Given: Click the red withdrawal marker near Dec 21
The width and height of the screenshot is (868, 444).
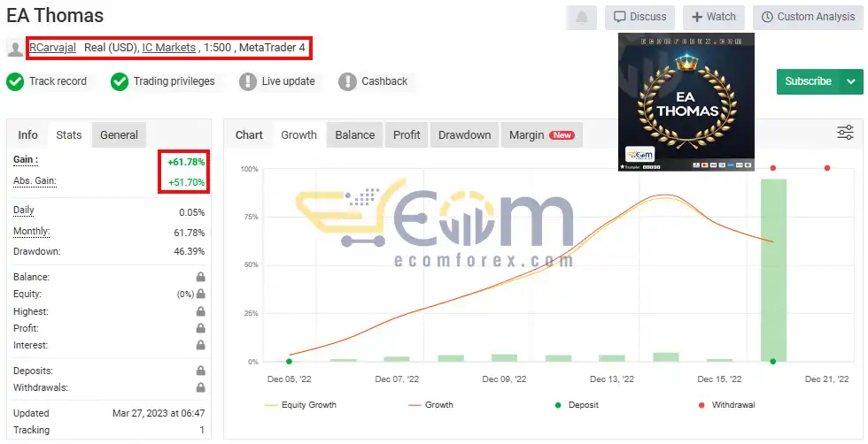Looking at the screenshot, I should 827,168.
